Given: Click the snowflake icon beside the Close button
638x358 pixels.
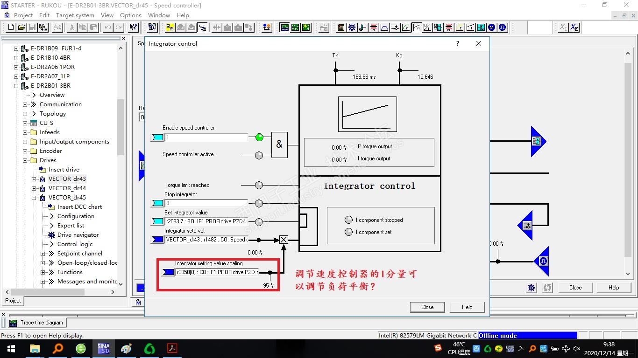Looking at the screenshot, I should (x=532, y=288).
